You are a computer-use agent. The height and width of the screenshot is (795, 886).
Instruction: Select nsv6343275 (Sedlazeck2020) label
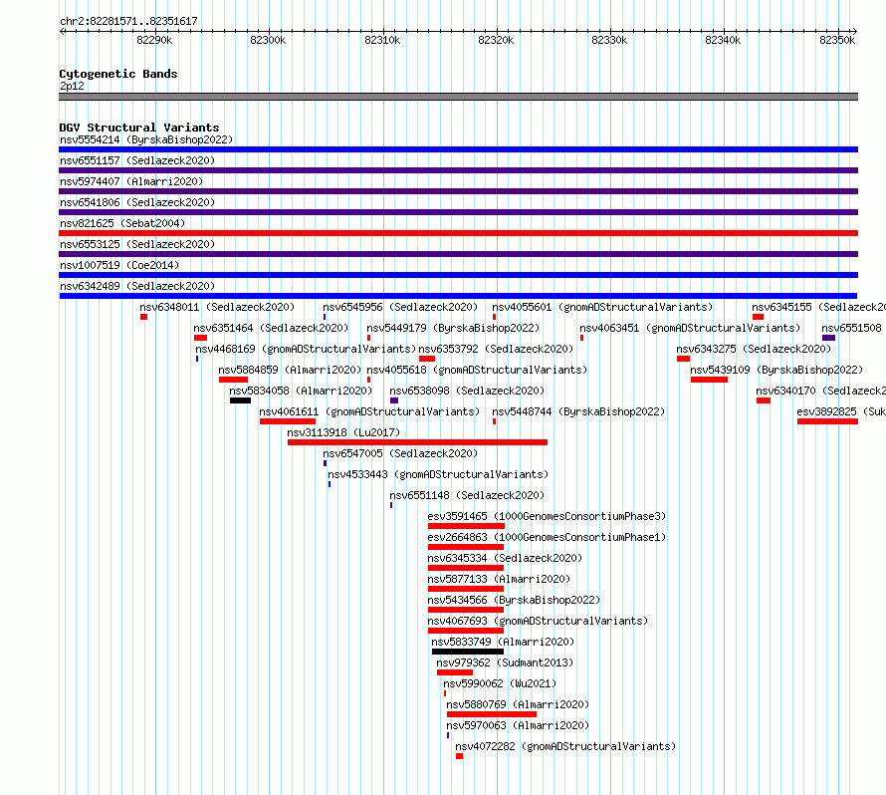tap(754, 349)
